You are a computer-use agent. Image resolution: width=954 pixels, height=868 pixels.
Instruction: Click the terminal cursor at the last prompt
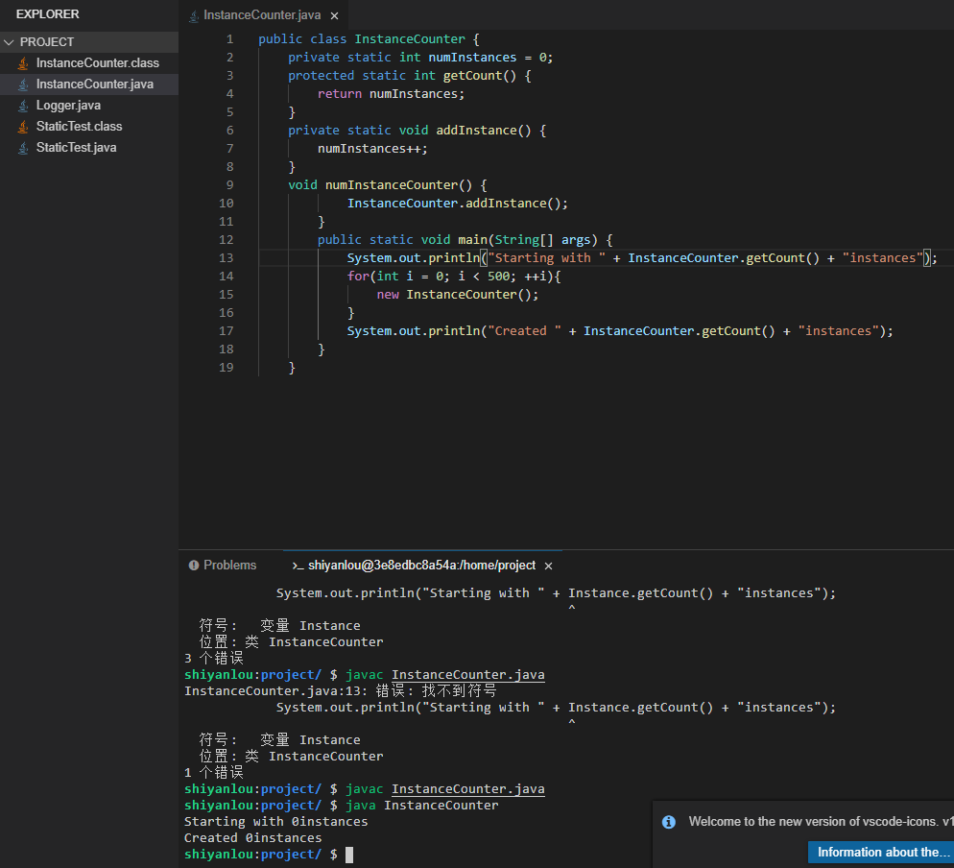349,855
